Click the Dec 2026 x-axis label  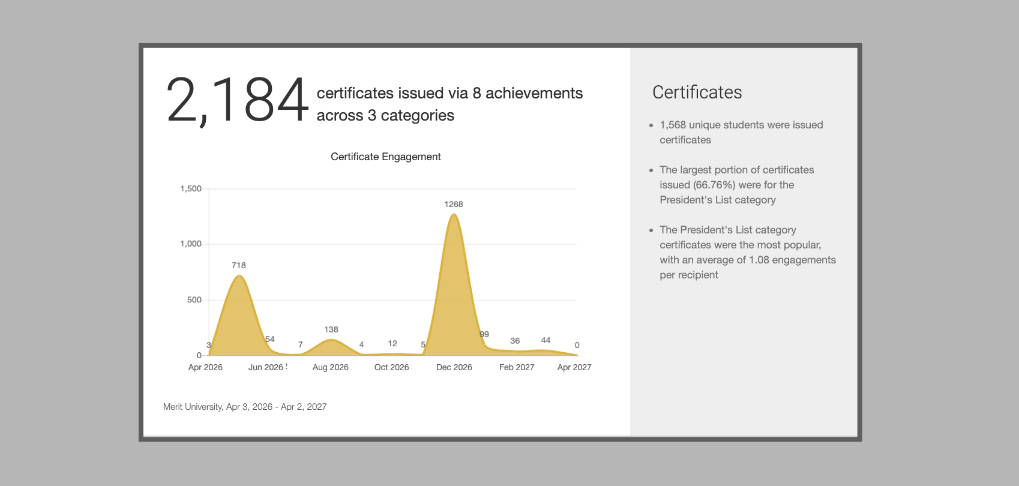point(454,367)
